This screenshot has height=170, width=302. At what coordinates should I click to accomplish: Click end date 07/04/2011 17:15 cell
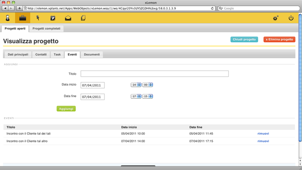coord(201,141)
